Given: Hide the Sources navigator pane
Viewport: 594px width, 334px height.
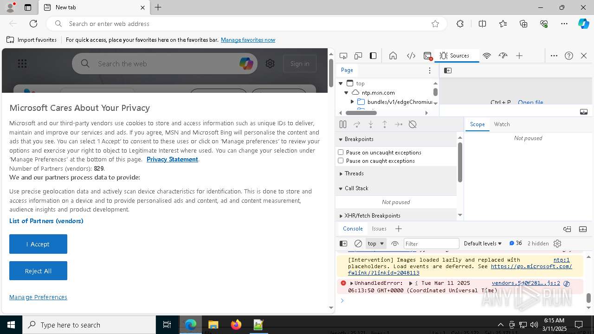Looking at the screenshot, I should click(x=448, y=71).
